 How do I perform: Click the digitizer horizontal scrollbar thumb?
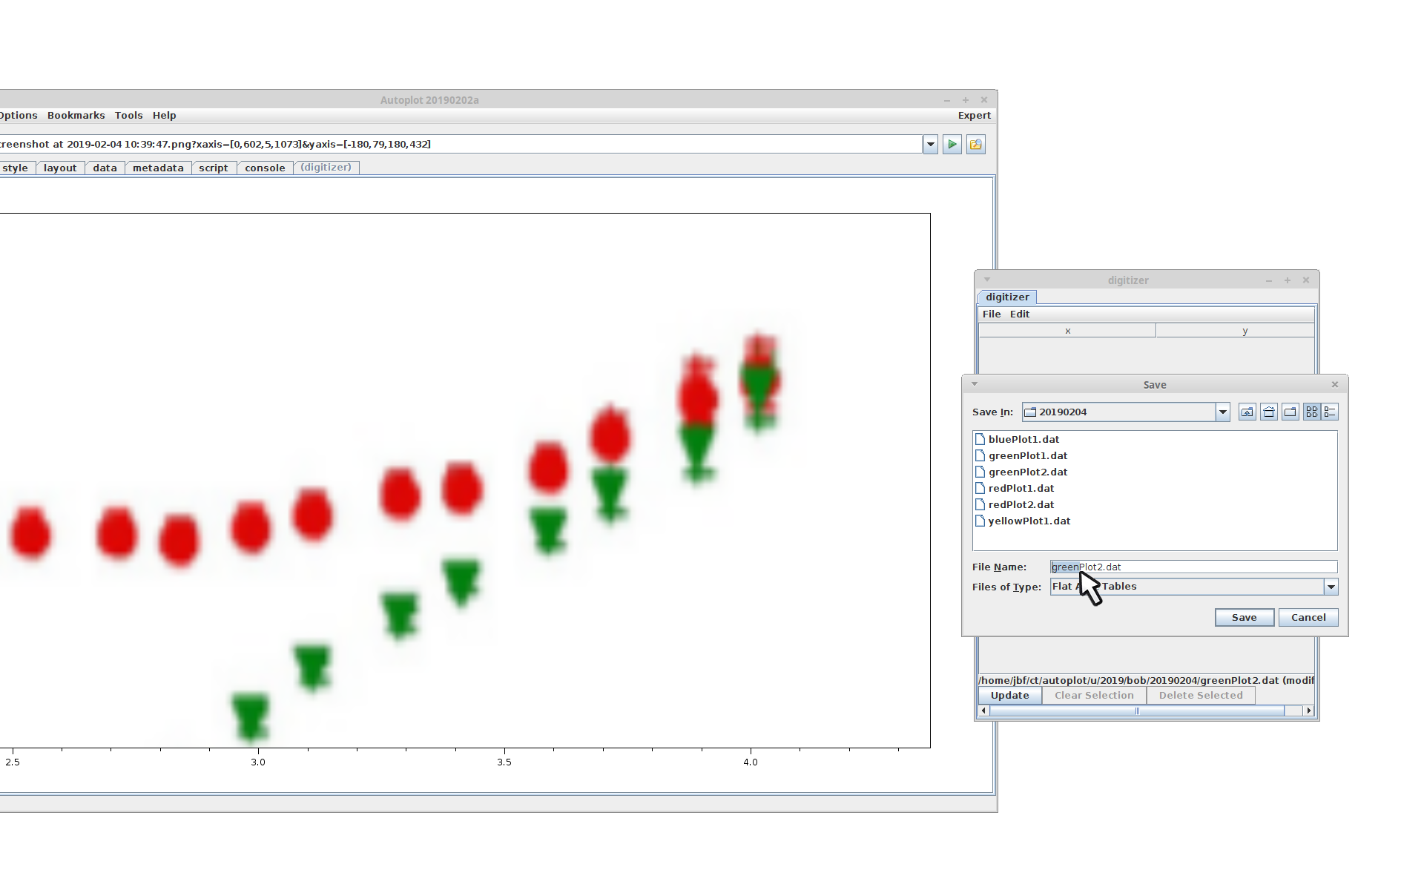[x=1137, y=711]
